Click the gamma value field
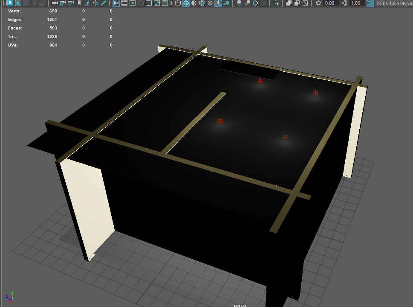Screen dimensions: 413x307 pyautogui.click(x=355, y=3)
